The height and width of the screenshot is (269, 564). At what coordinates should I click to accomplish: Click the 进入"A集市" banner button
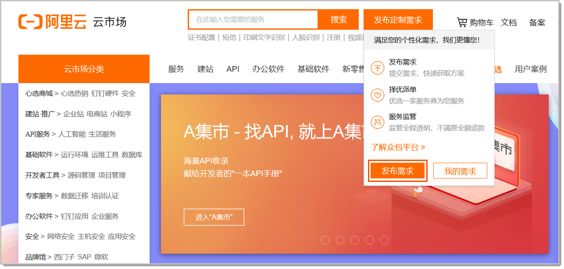tap(214, 217)
